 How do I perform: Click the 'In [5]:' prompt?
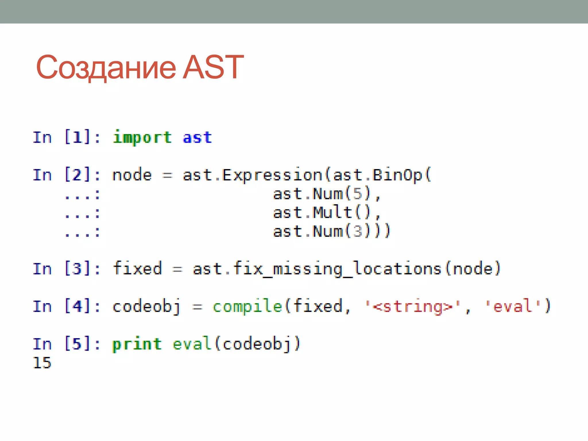tap(67, 344)
